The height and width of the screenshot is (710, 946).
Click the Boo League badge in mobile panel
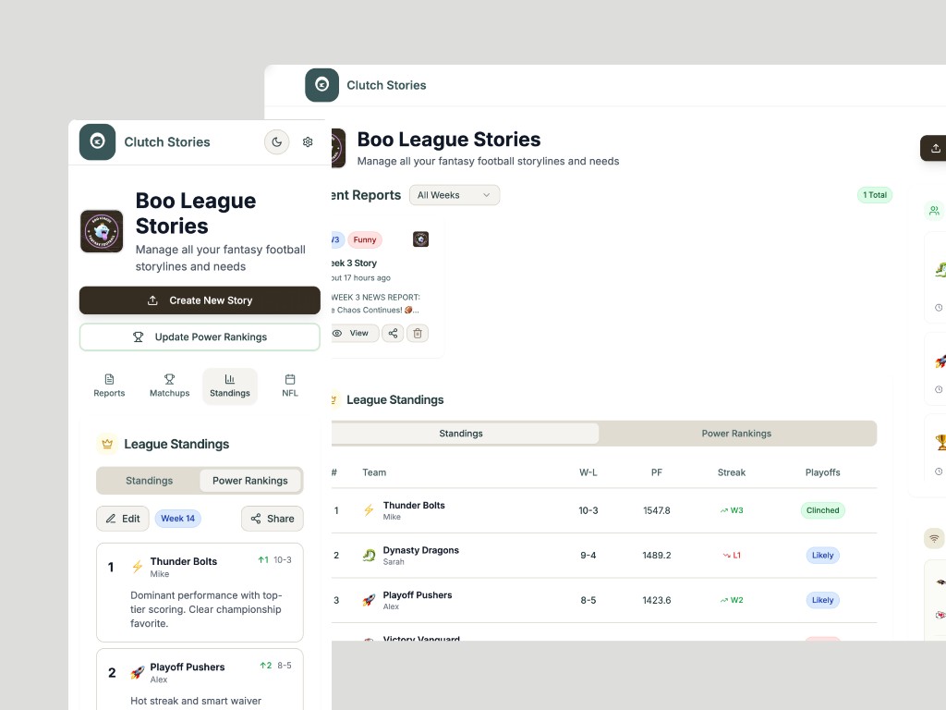point(102,231)
